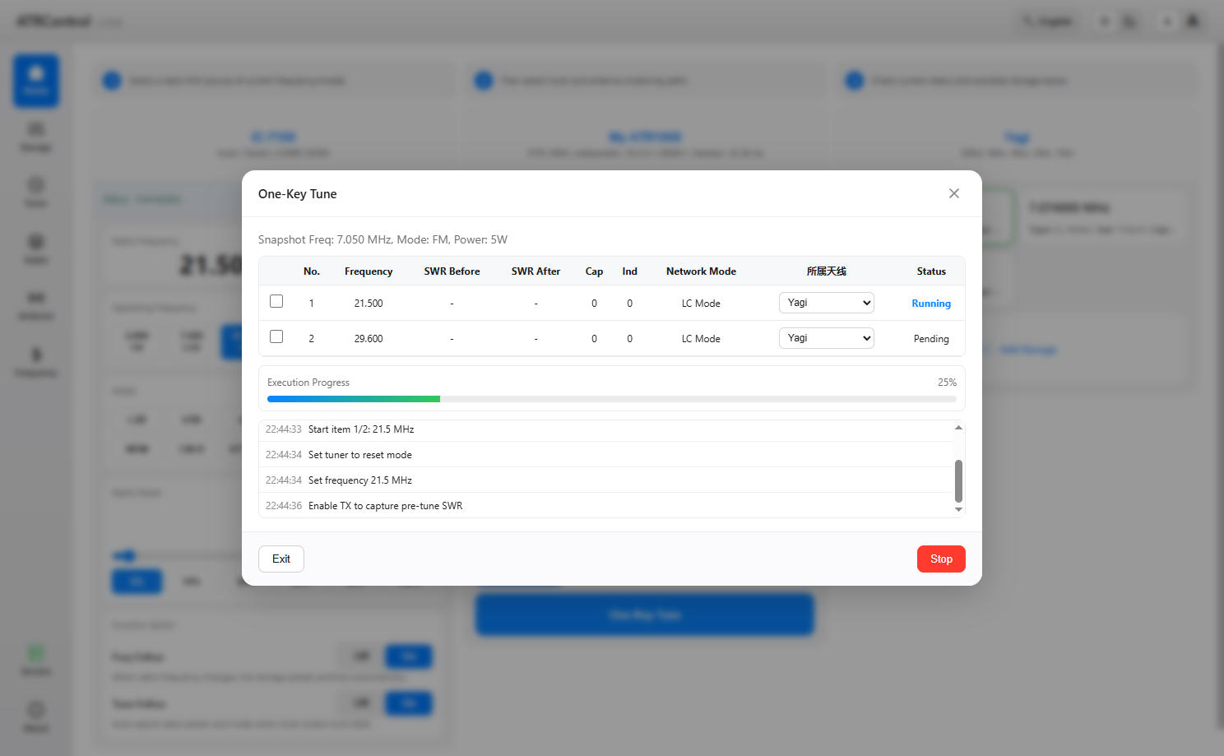Click the Running status of row 1
This screenshot has height=756, width=1224.
(931, 304)
